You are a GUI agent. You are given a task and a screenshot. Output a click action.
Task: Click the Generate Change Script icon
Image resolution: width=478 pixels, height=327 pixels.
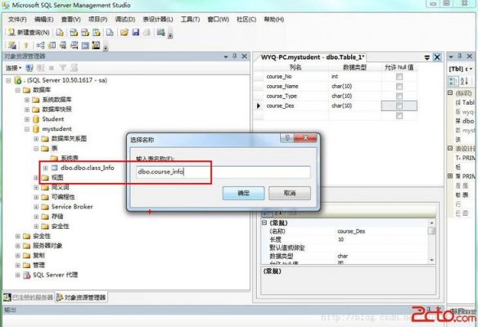pyautogui.click(x=12, y=46)
